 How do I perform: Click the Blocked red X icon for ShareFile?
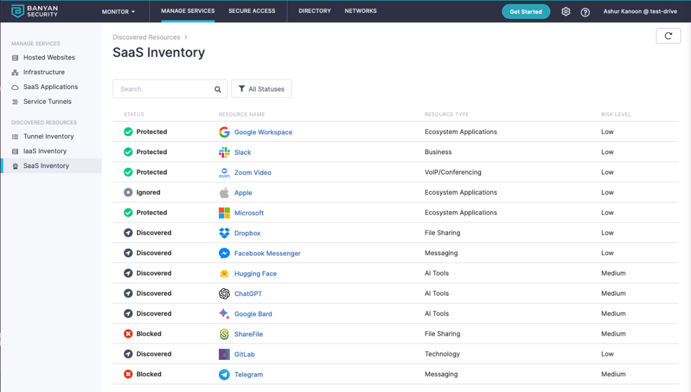click(128, 334)
